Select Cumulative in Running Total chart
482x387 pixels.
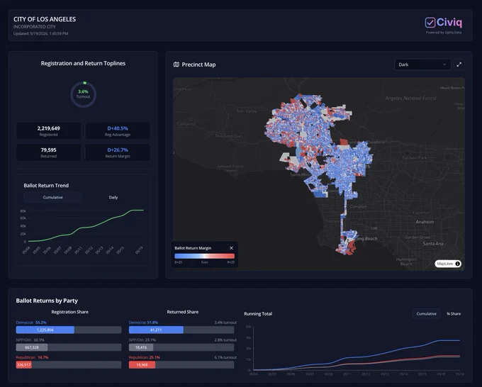(x=427, y=314)
